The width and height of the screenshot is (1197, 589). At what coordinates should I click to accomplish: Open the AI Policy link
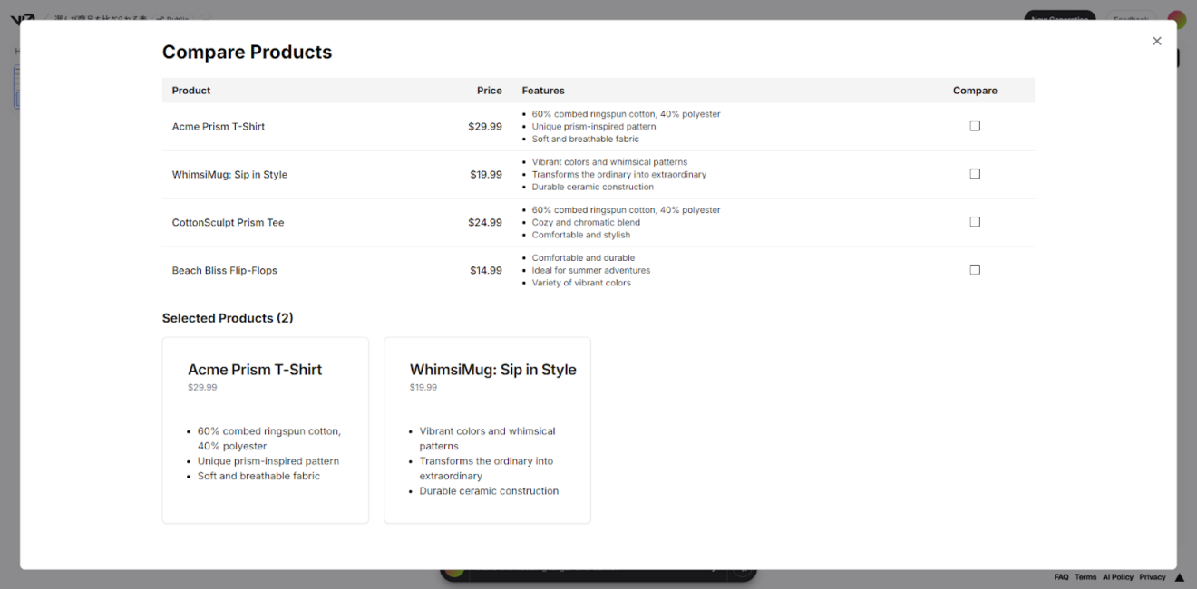(x=1118, y=577)
